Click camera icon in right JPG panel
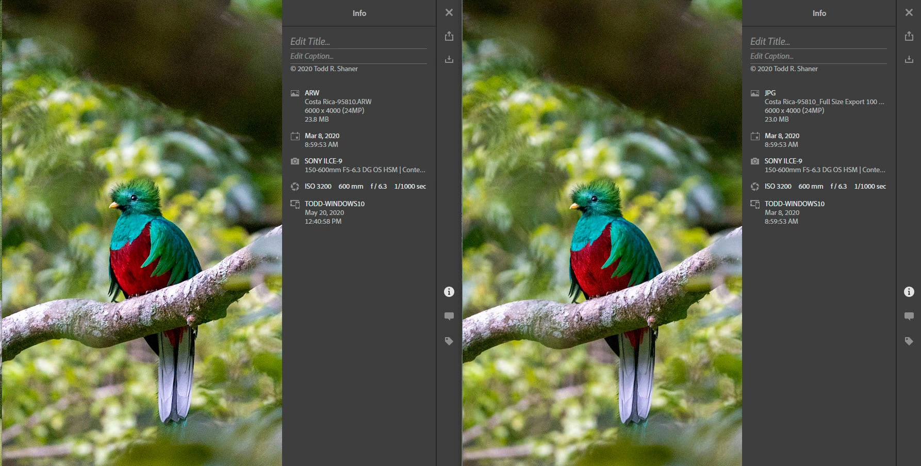The width and height of the screenshot is (921, 466). (x=755, y=161)
